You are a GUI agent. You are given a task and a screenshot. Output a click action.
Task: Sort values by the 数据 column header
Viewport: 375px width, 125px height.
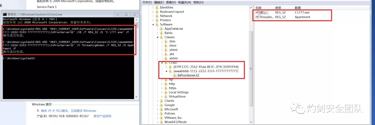click(298, 8)
